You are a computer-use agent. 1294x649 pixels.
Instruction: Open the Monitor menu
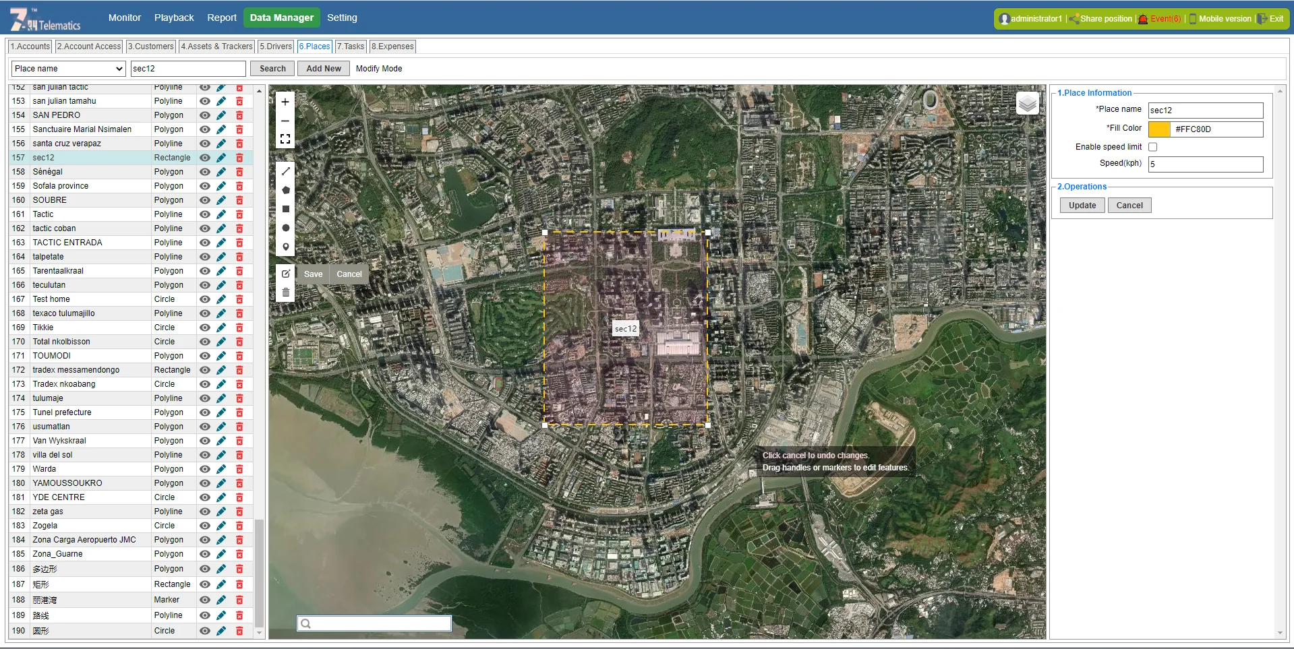125,18
